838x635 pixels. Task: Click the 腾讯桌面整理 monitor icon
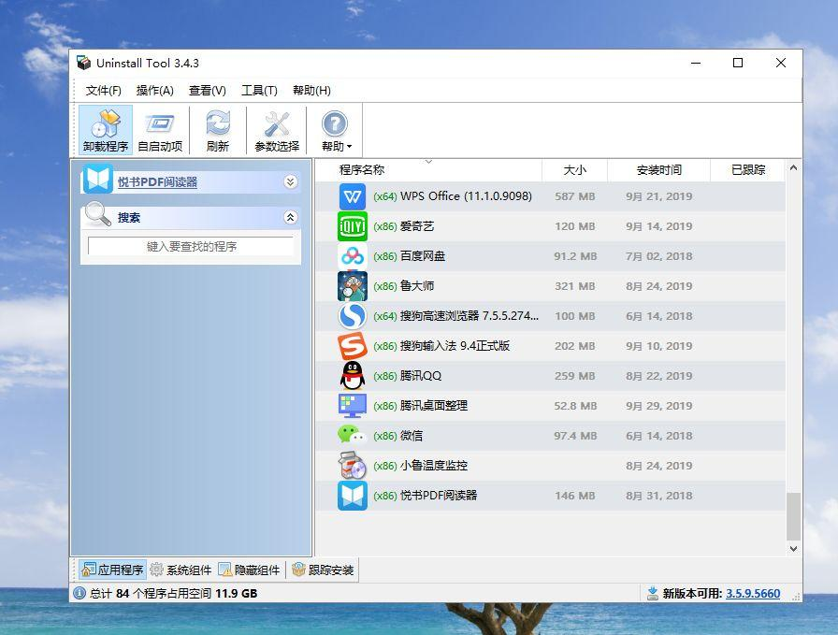[353, 406]
